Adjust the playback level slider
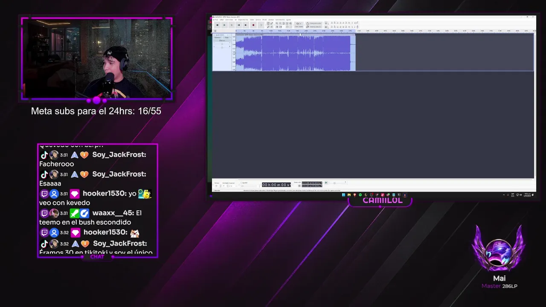 357,27
